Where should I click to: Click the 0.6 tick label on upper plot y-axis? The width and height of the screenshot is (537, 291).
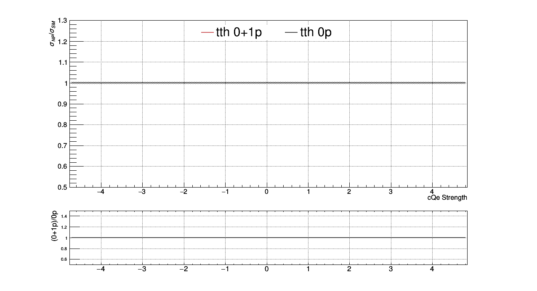[63, 166]
